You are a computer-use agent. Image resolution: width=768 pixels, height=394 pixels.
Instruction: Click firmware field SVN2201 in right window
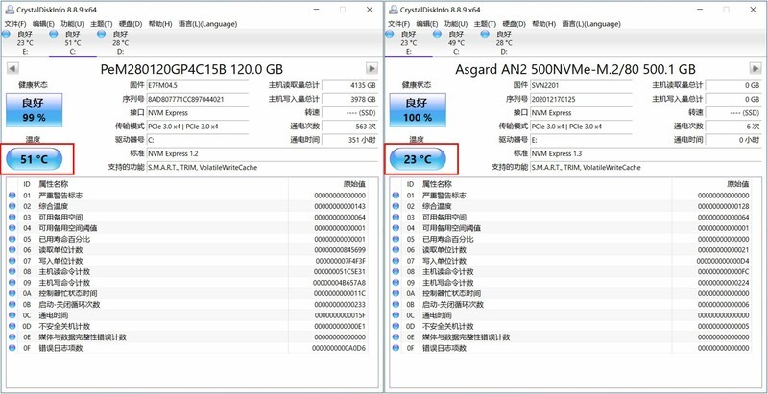582,85
